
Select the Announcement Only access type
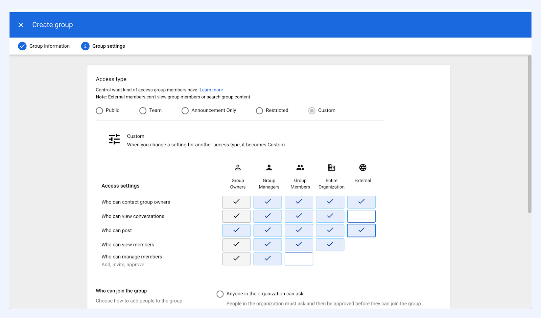pos(185,111)
